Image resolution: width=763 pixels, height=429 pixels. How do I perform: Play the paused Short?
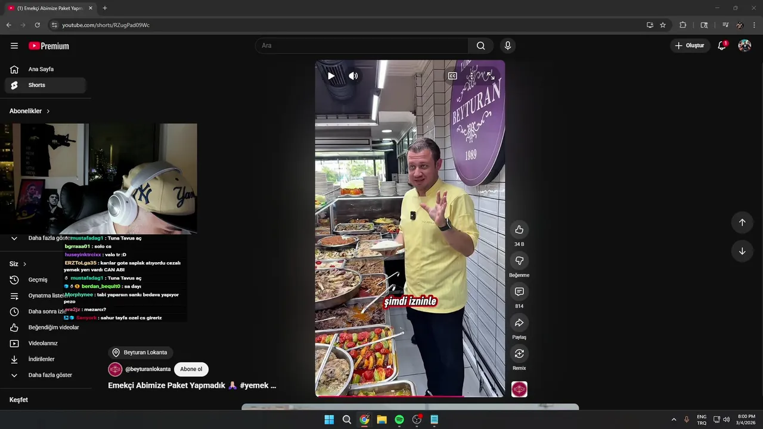[331, 76]
